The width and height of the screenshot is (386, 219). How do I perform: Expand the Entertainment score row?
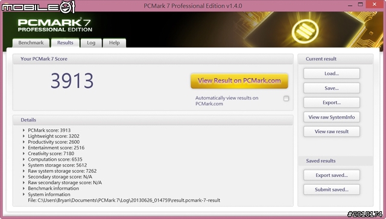coord(24,147)
